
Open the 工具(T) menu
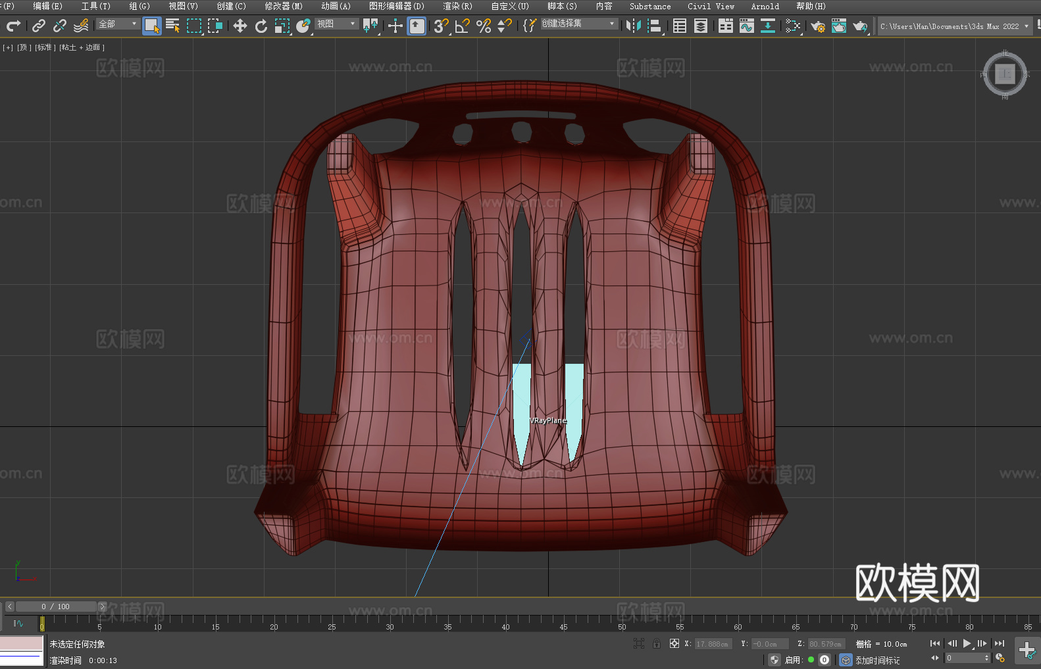point(95,6)
